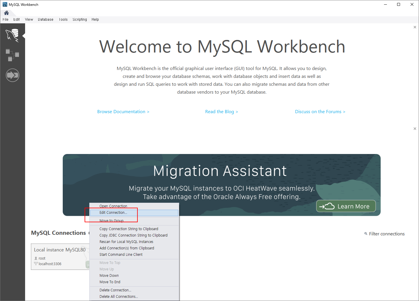Maximize the MySQL Workbench window
This screenshot has height=301, width=419.
pyautogui.click(x=399, y=4)
